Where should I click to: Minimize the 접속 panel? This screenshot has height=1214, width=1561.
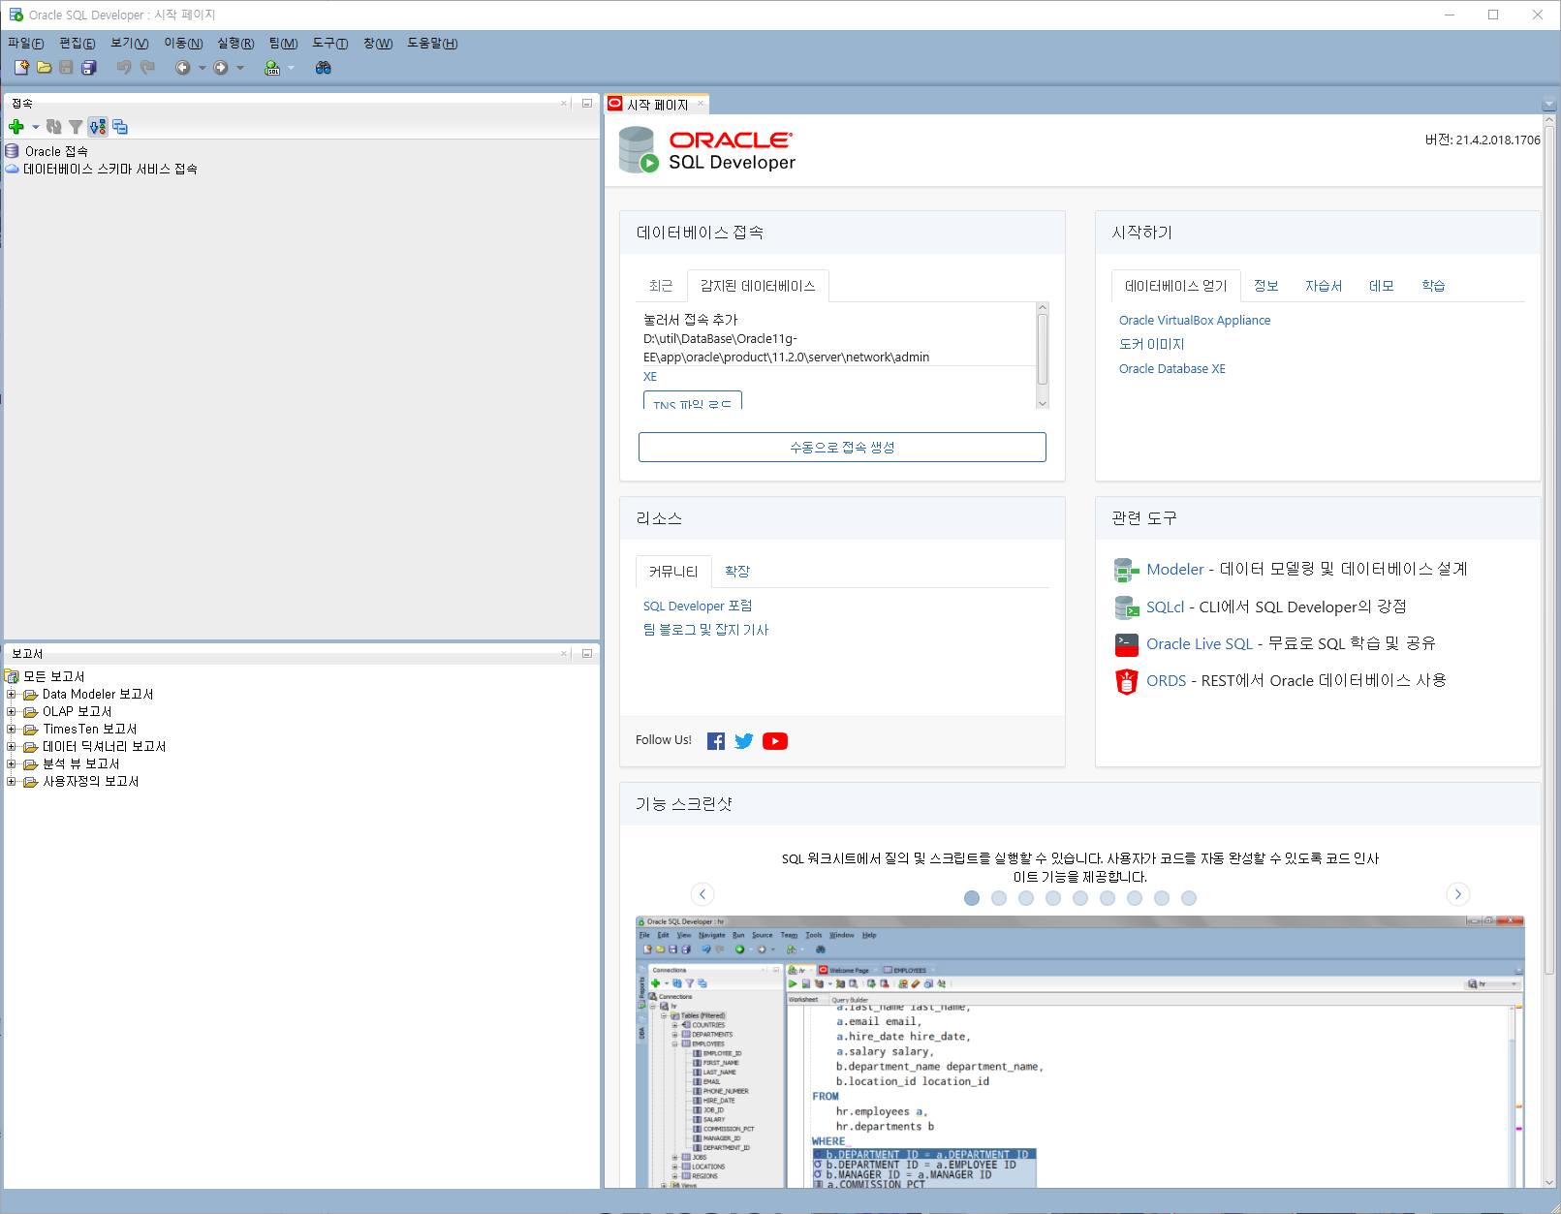(x=587, y=103)
